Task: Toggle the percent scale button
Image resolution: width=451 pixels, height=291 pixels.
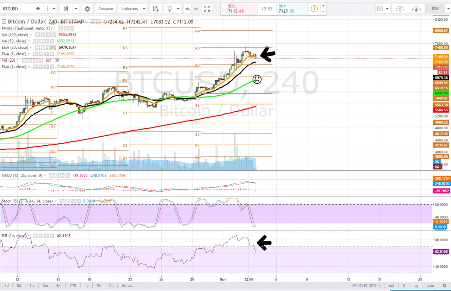Action: click(x=404, y=285)
